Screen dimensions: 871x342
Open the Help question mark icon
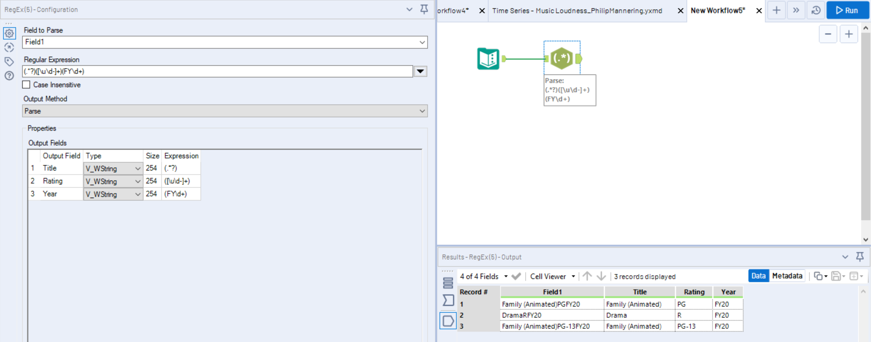[x=9, y=76]
